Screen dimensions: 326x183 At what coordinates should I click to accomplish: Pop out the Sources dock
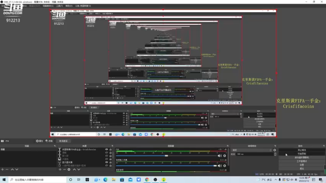pyautogui.click(x=112, y=146)
